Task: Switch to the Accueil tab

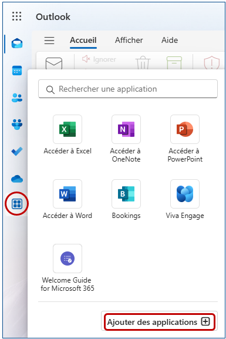Action: coord(83,40)
